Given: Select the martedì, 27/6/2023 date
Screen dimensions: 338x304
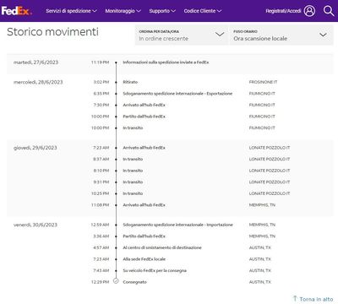Looking at the screenshot, I should click(x=35, y=62).
